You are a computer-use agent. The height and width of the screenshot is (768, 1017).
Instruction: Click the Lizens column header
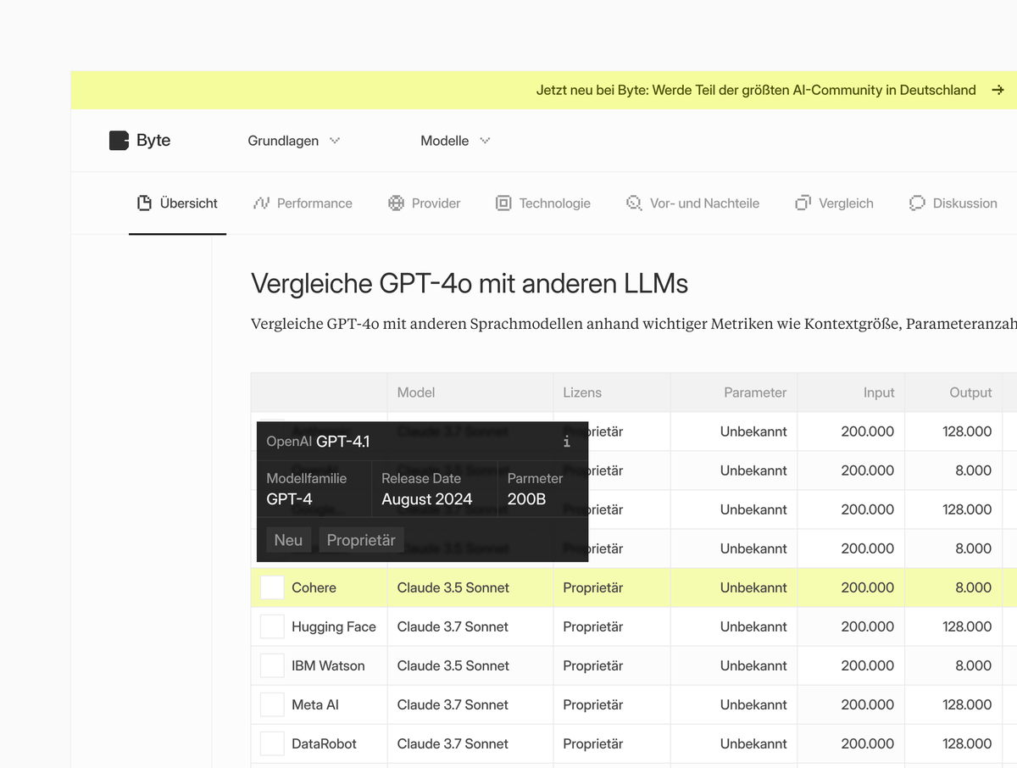582,392
